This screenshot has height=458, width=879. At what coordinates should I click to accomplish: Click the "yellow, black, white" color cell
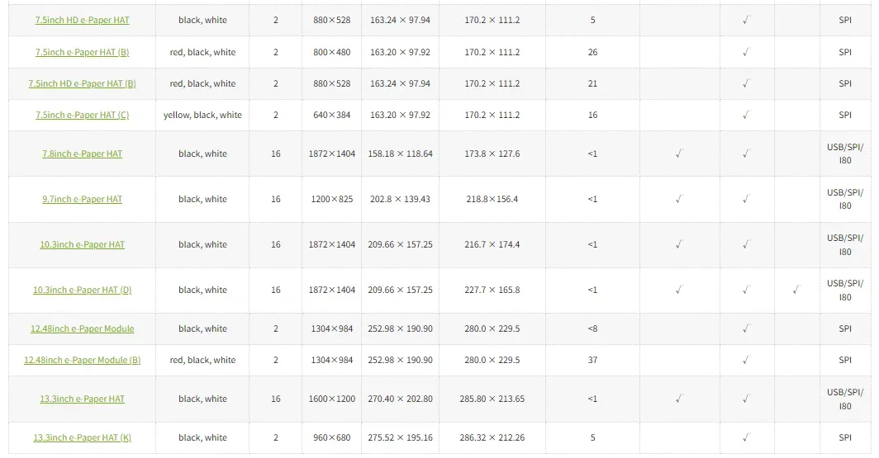202,115
